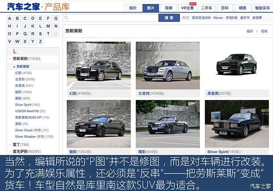The height and width of the screenshot is (191, 273).
Task: Open the 曜影 convertible thumbnail
Action: [168, 124]
